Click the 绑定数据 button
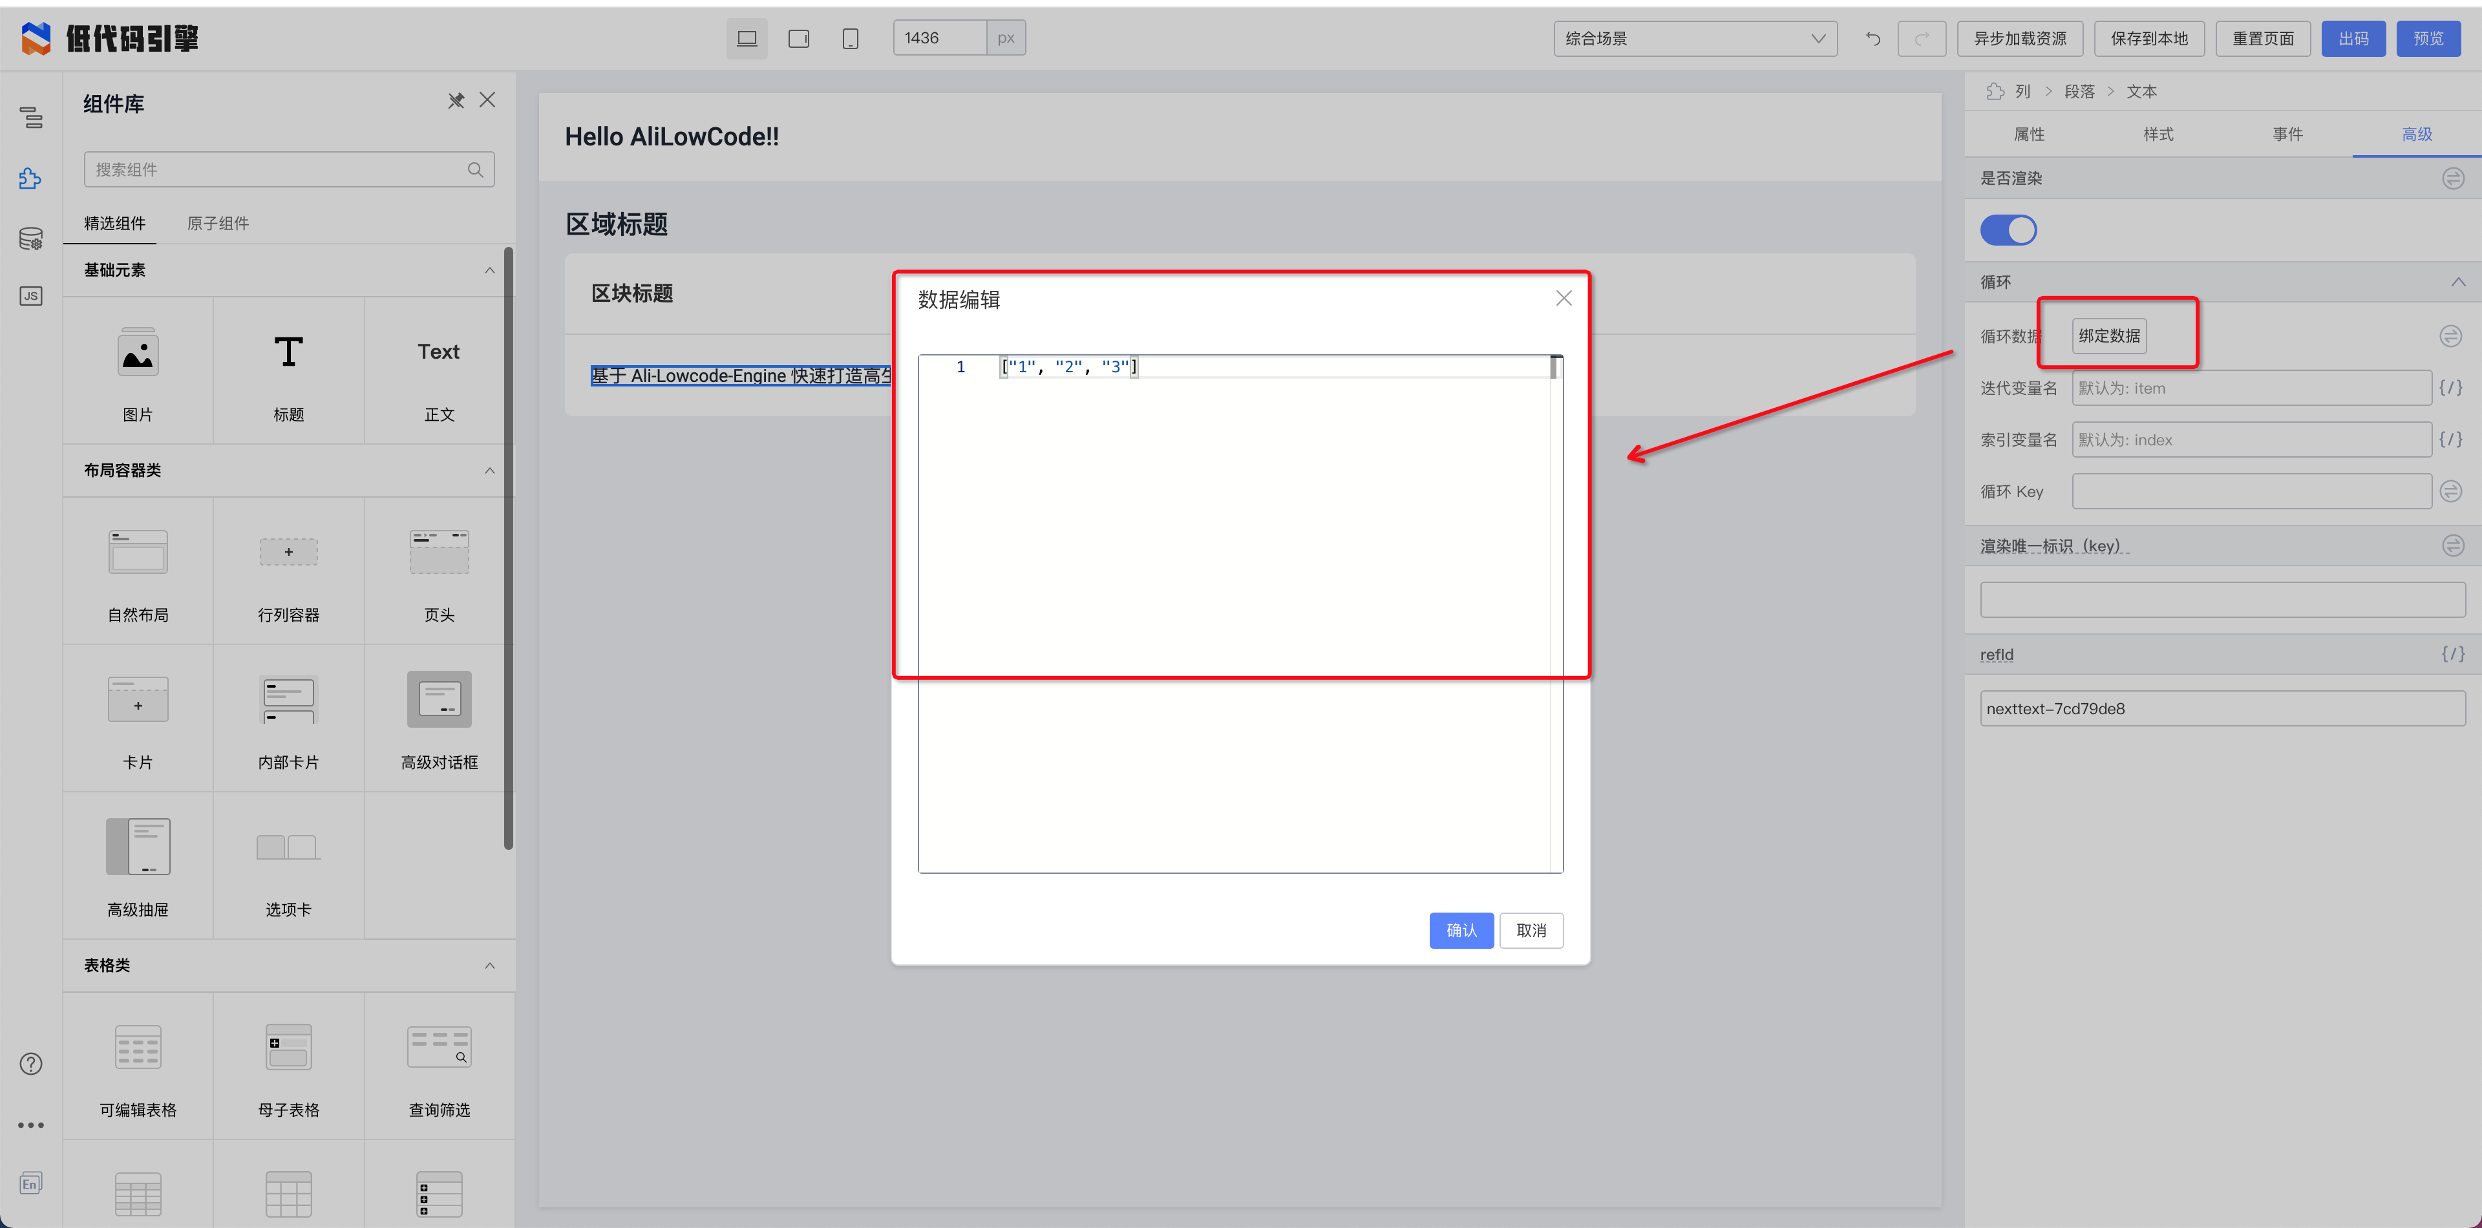Screen dimensions: 2482x1228 click(2109, 336)
